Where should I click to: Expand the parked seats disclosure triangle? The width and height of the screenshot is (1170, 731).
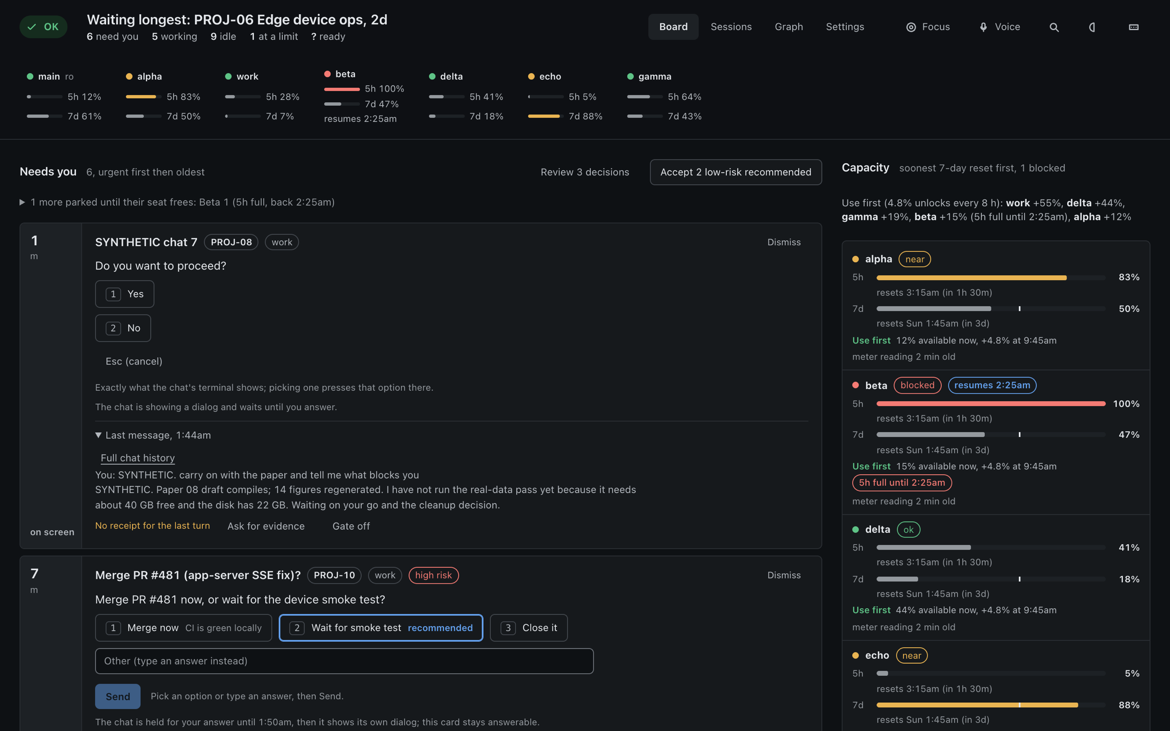tap(22, 202)
